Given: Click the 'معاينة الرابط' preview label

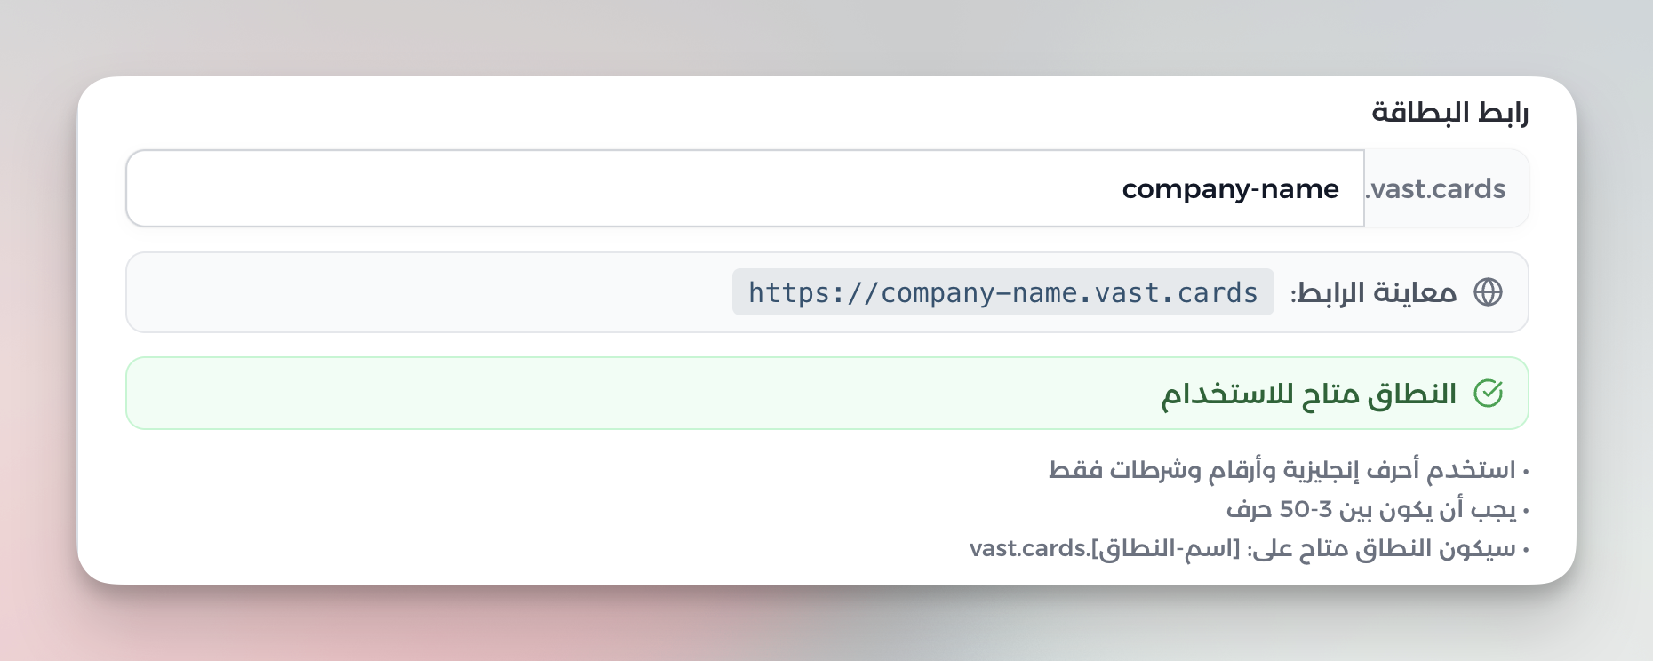Looking at the screenshot, I should coord(1374,292).
